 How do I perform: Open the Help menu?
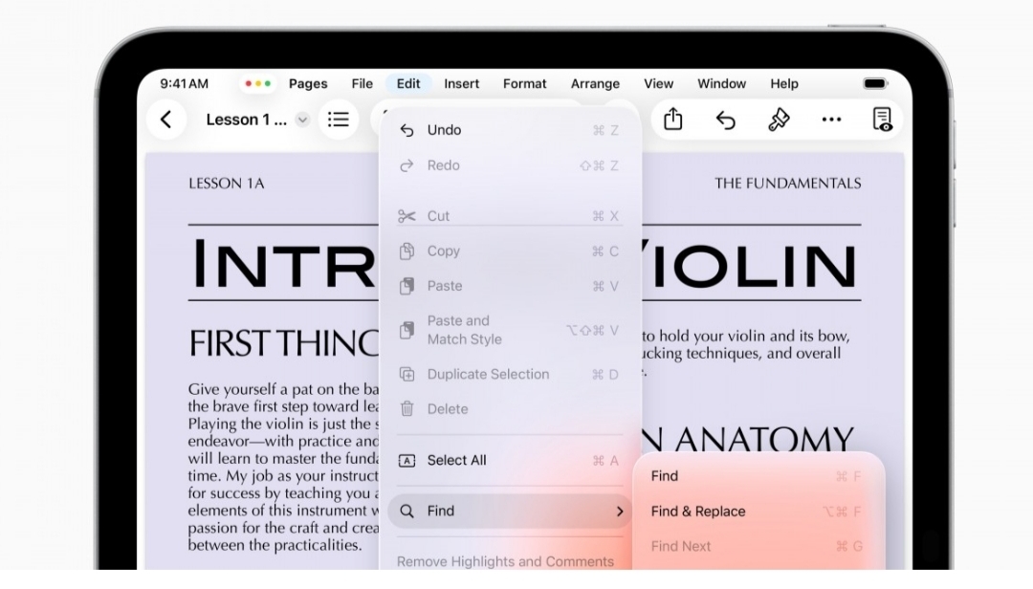[x=784, y=84]
